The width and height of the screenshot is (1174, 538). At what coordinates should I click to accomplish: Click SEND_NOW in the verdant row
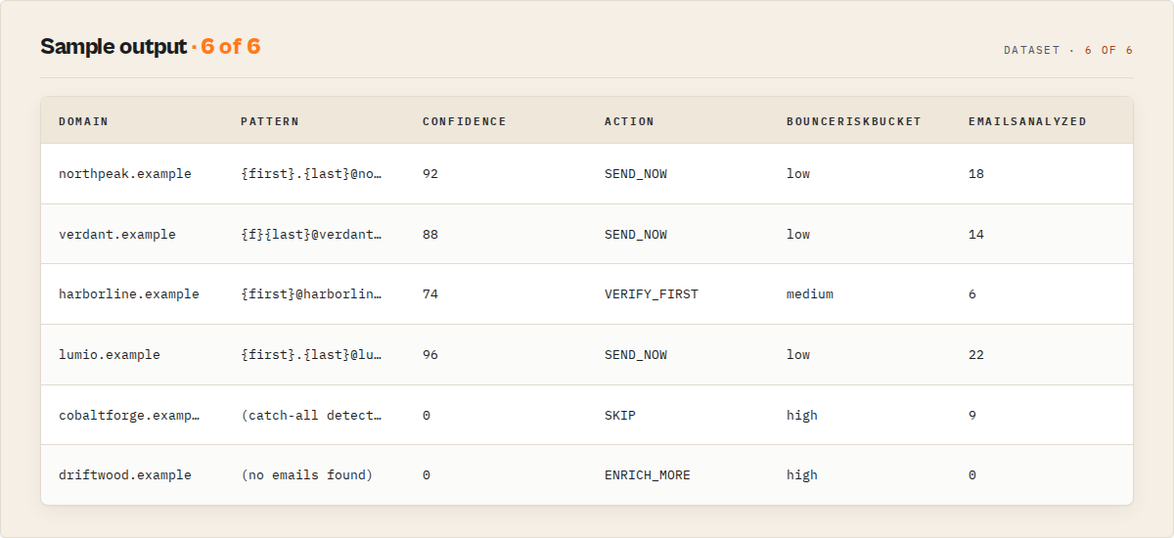point(636,235)
